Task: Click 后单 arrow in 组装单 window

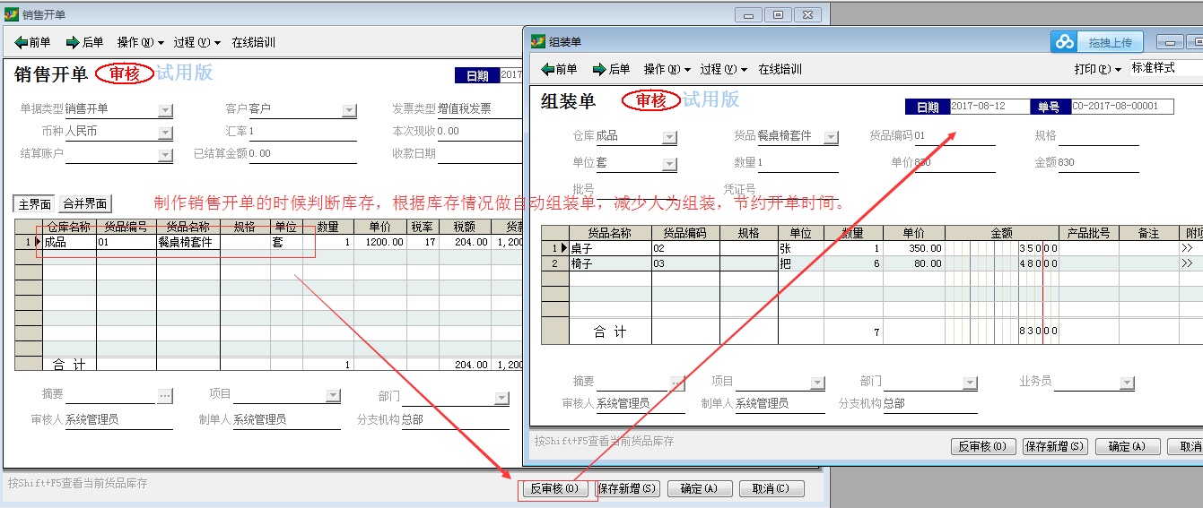Action: 611,69
